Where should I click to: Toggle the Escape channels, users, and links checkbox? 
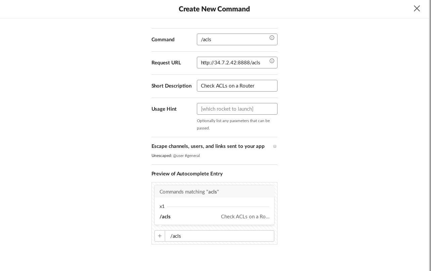275,147
